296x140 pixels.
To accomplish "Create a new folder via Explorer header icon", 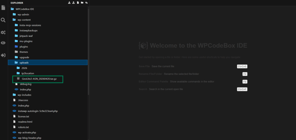I will 82,3.
